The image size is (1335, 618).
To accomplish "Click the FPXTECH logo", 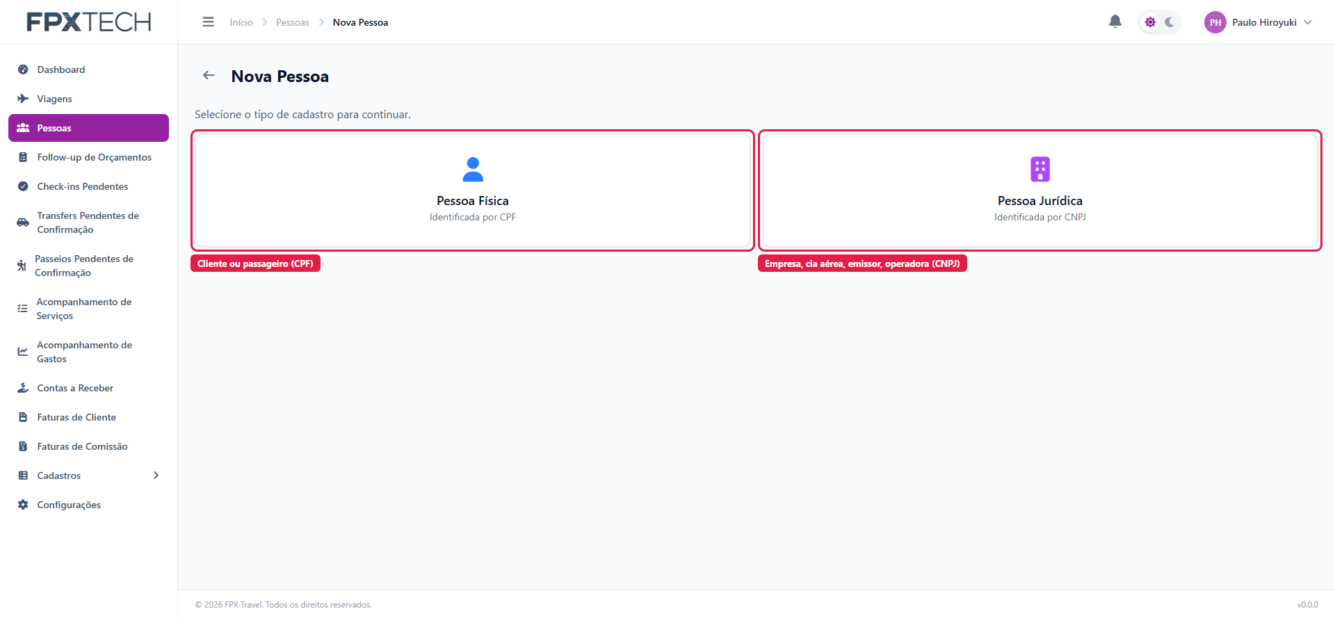I will coord(88,22).
